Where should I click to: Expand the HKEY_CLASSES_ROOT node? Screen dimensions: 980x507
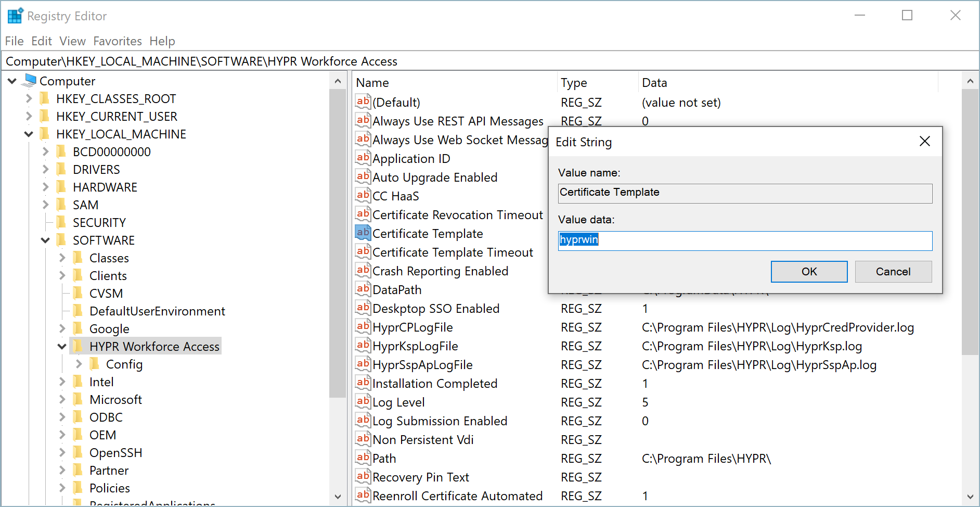(29, 98)
